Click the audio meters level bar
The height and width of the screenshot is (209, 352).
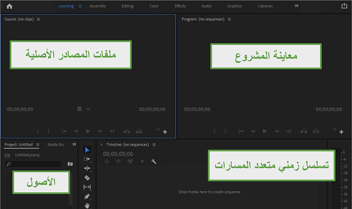(337, 179)
